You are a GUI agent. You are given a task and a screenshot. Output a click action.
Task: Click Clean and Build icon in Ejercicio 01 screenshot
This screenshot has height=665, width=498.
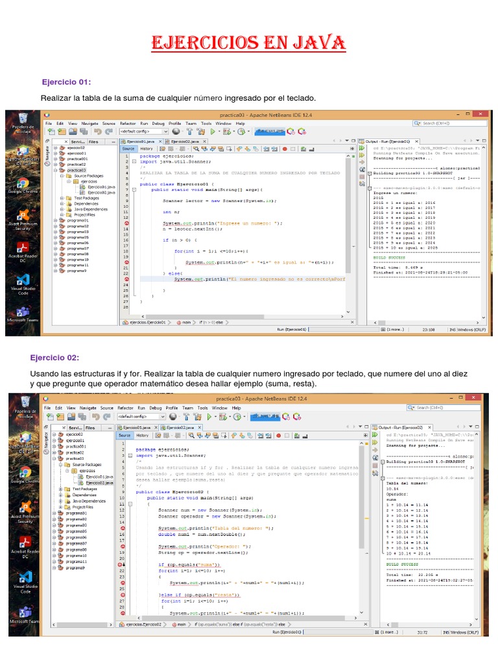point(200,132)
